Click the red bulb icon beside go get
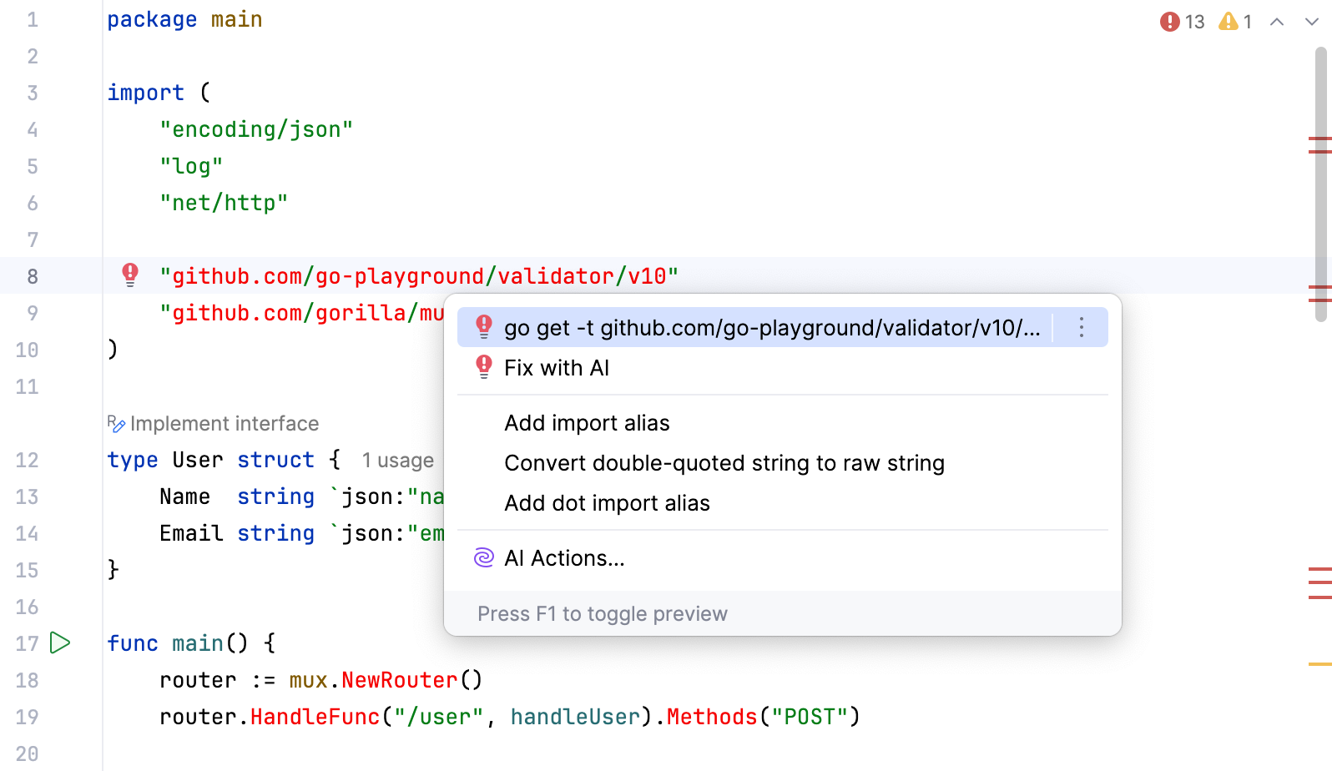The height and width of the screenshot is (771, 1332). (x=484, y=327)
